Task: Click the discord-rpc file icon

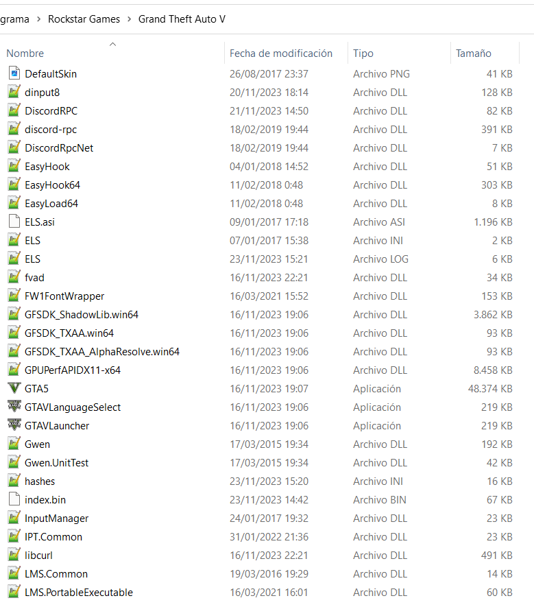Action: [14, 129]
